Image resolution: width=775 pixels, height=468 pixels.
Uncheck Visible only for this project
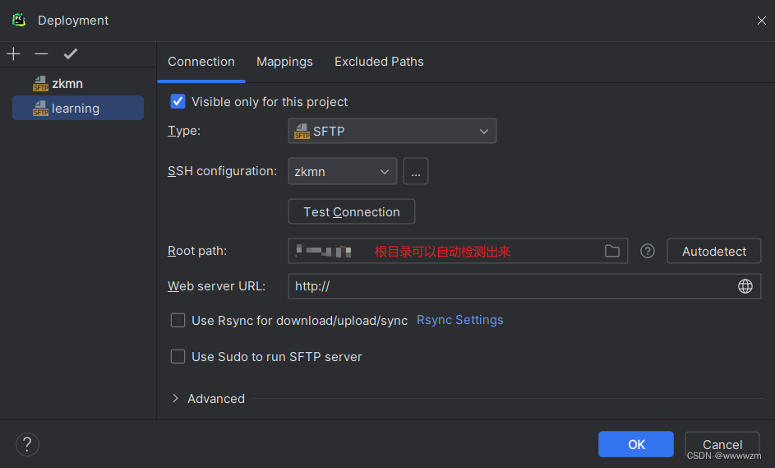[178, 101]
